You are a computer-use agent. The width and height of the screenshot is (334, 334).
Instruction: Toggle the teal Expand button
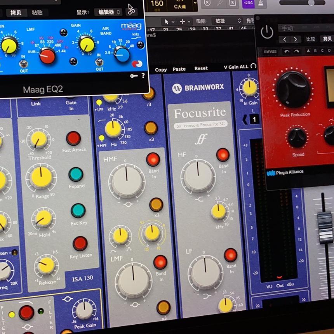[76, 174]
